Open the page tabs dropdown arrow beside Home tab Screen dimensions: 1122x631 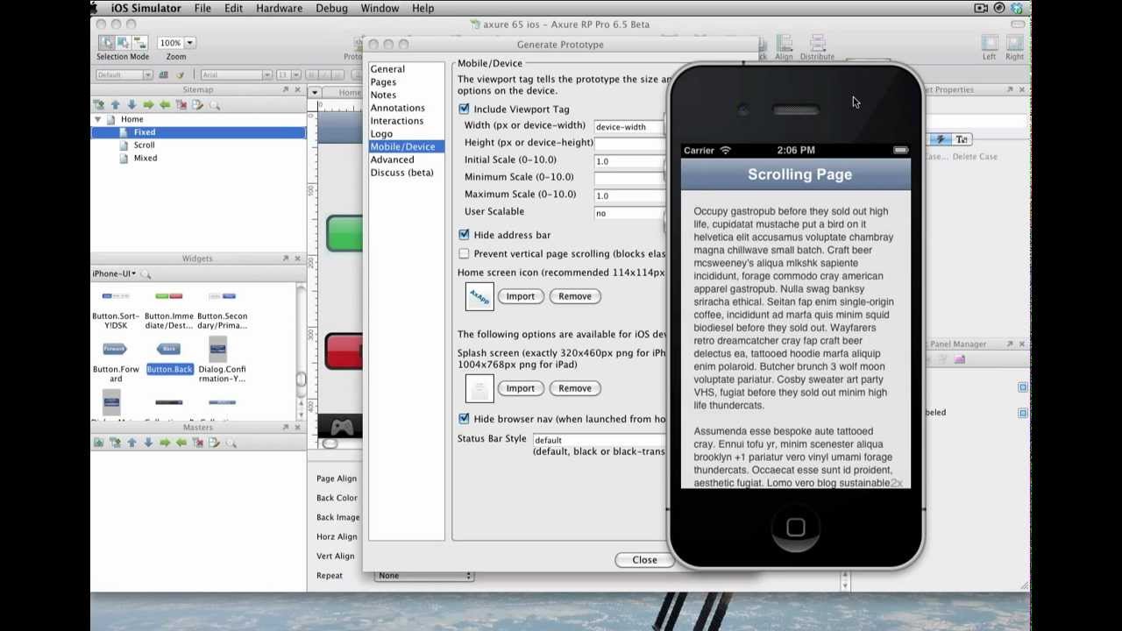point(315,93)
